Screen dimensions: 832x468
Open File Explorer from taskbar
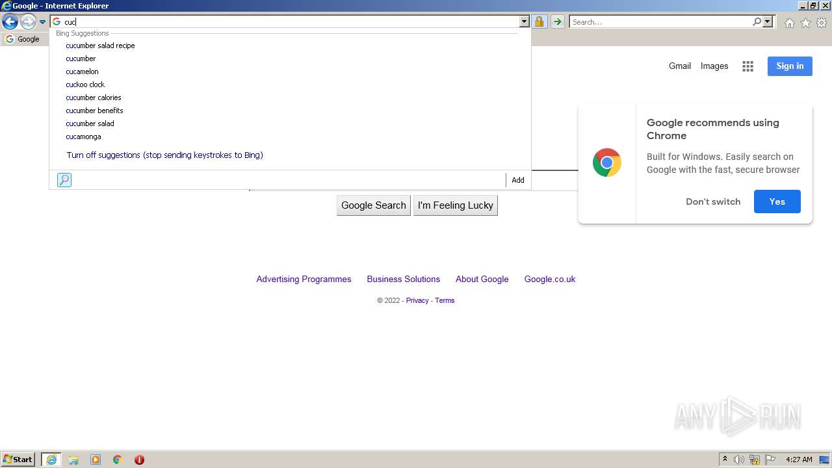point(73,460)
